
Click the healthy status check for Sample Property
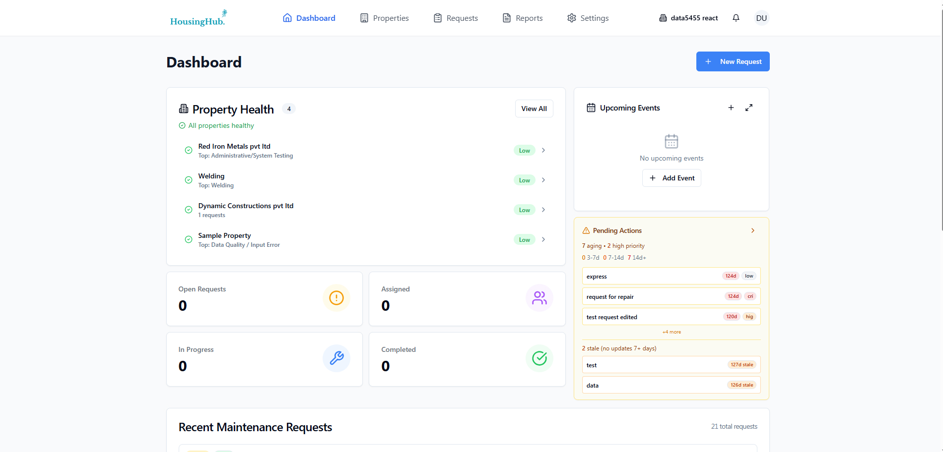click(x=189, y=239)
